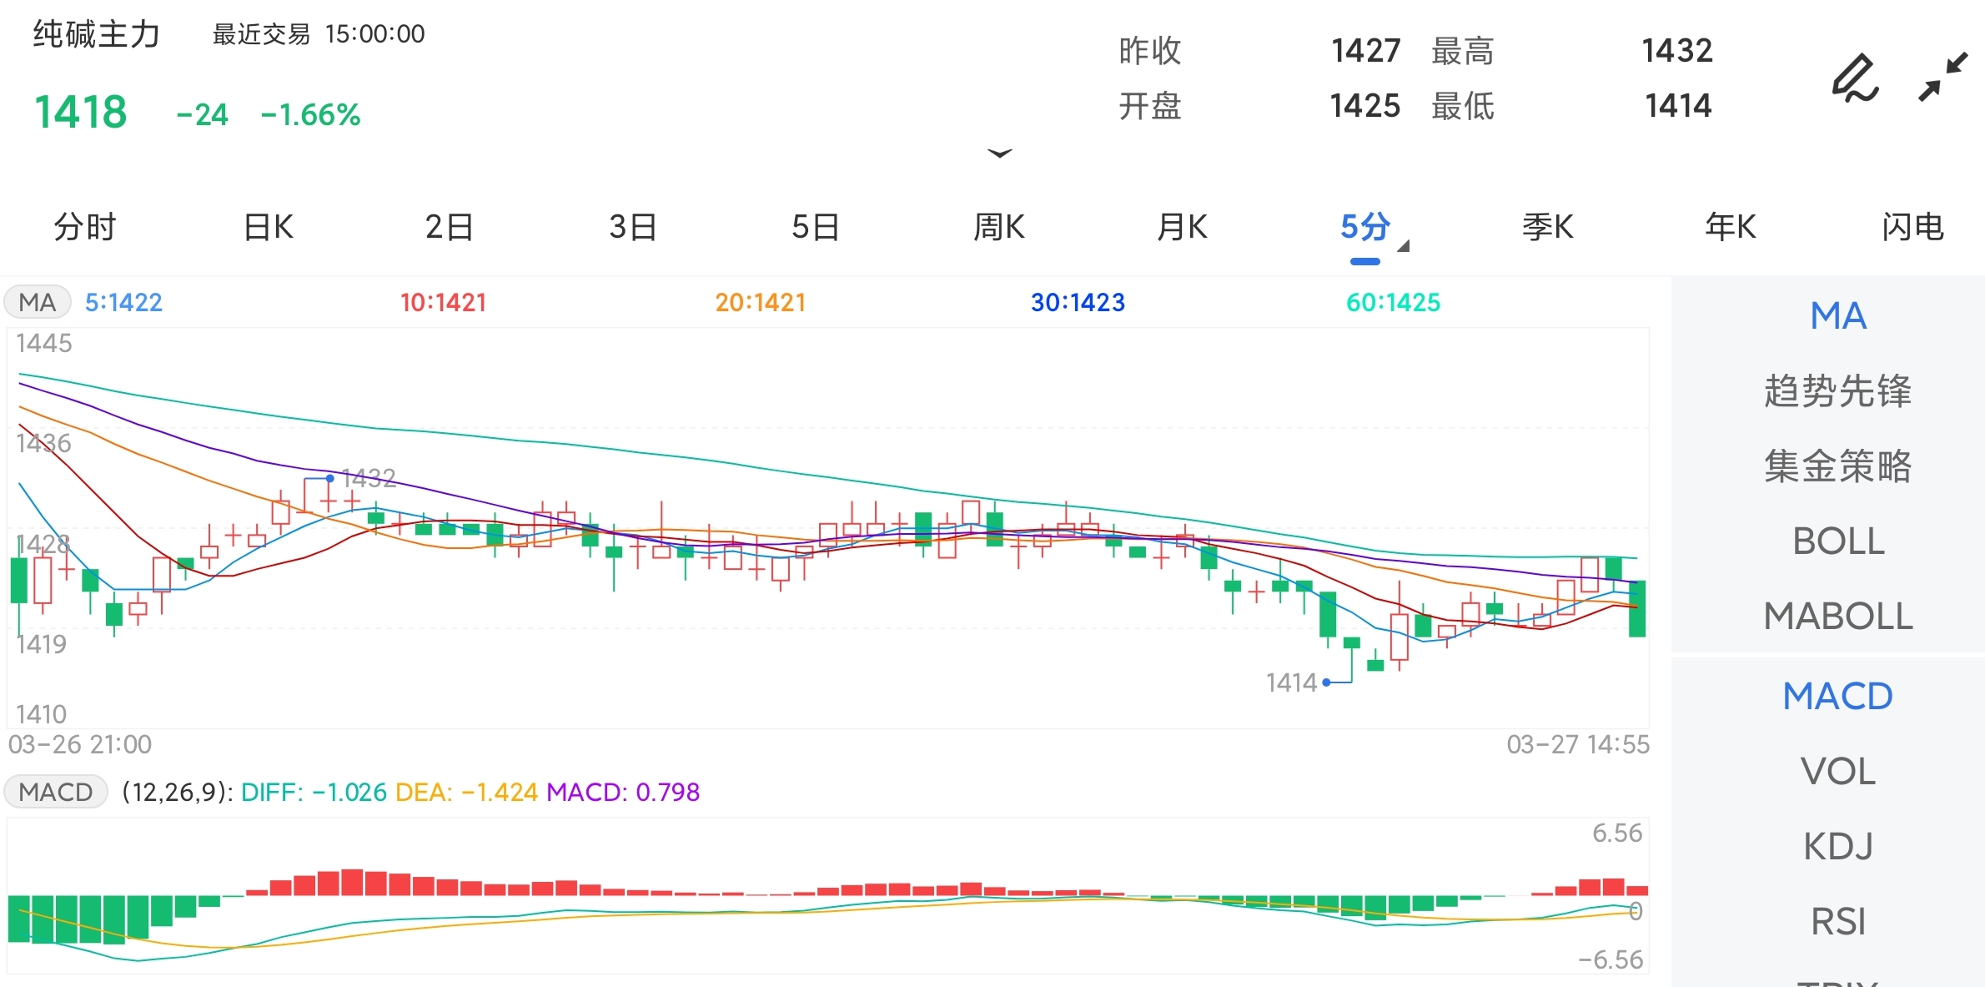Click the 1432 high marker on the chart

[368, 478]
